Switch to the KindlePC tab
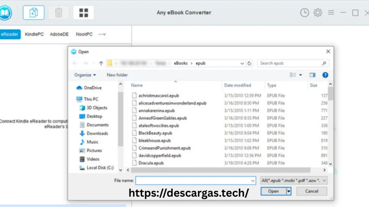 (x=34, y=34)
